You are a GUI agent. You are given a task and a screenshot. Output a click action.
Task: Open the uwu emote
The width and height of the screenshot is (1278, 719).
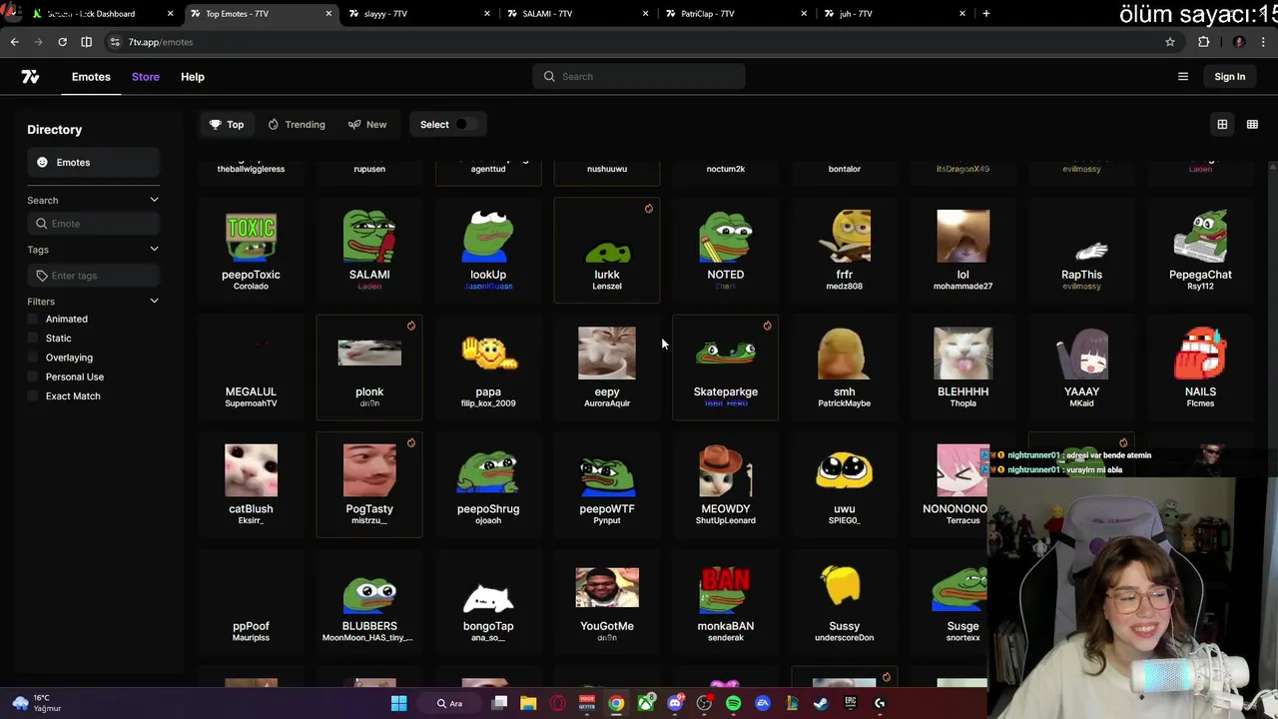[845, 484]
